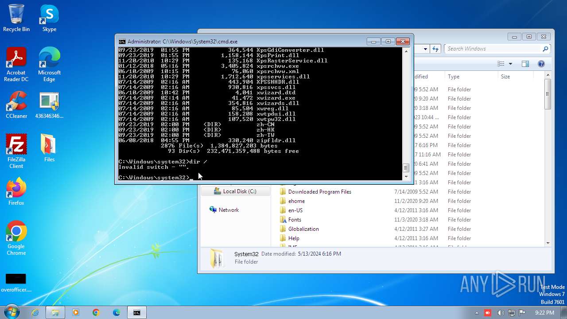The width and height of the screenshot is (567, 319).
Task: Click cmd window scrollbar down arrow
Action: point(405,176)
